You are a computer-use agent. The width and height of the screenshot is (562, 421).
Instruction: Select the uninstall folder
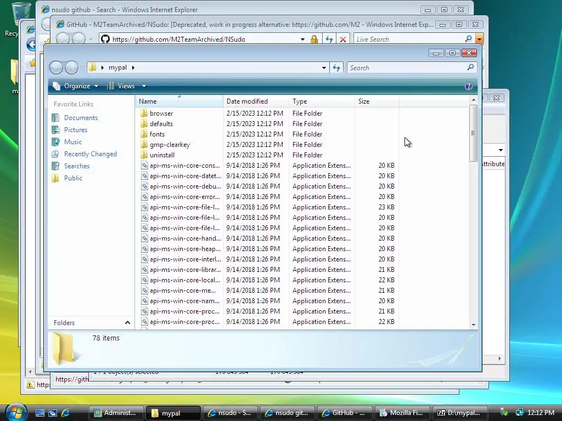click(x=162, y=155)
